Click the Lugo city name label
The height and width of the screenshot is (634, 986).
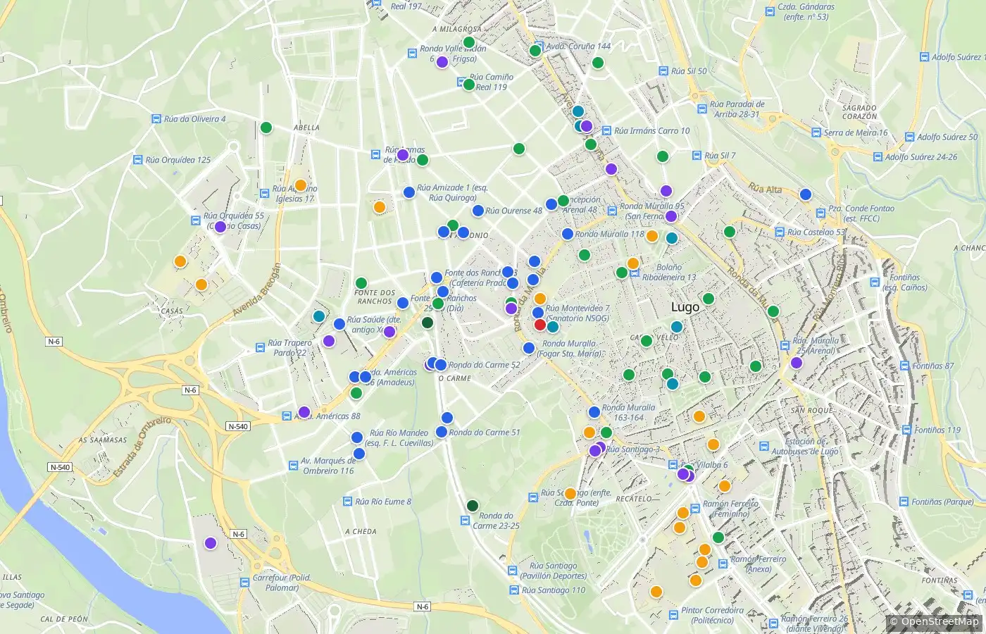click(685, 307)
